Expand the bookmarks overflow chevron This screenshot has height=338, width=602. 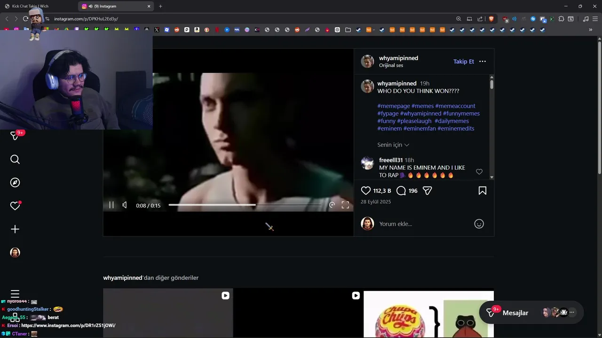pyautogui.click(x=591, y=30)
